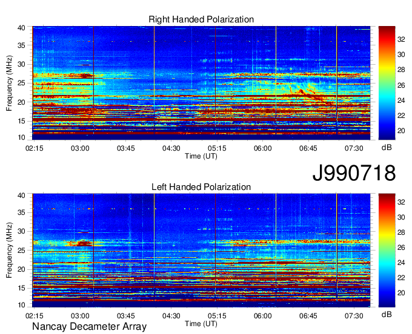Screen dimensions: 412x334
Task: Click the 06:45 time tick of Right Handed plot
Action: (x=308, y=148)
